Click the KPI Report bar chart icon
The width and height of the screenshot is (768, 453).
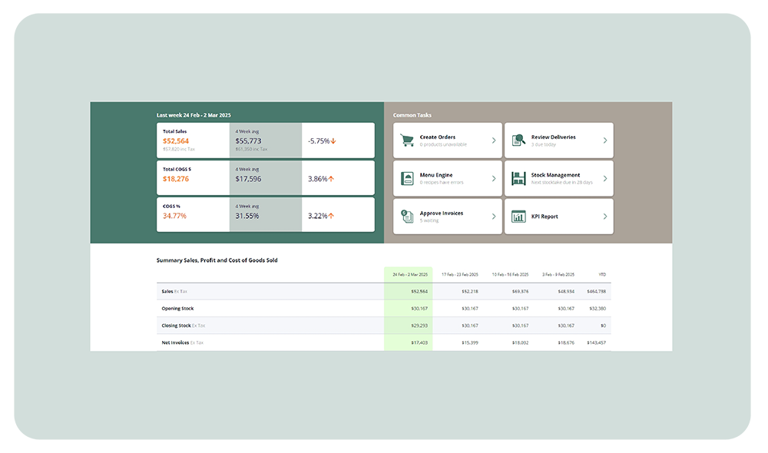518,217
